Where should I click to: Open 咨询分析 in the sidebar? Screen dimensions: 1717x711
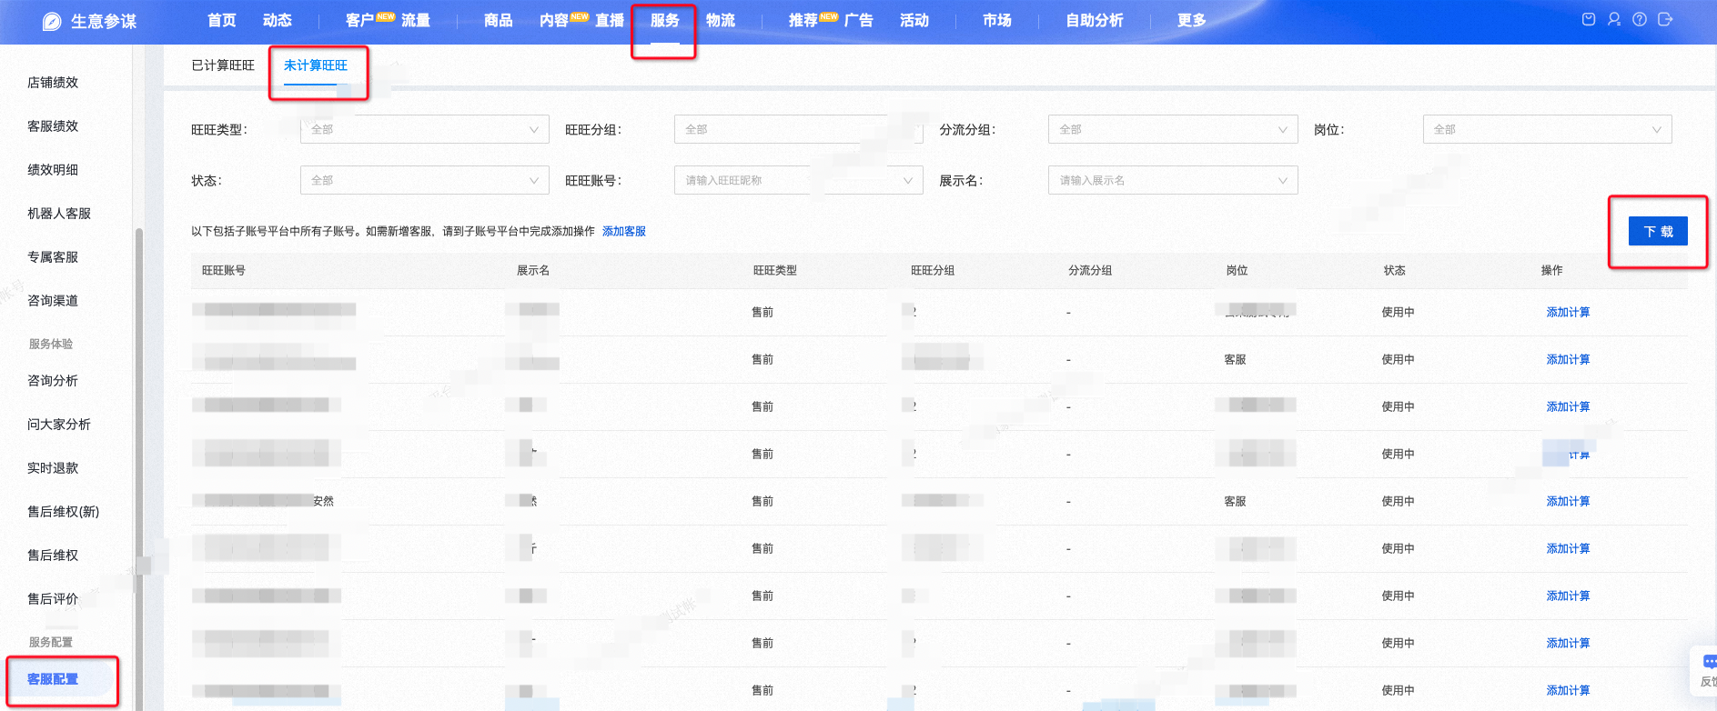point(53,380)
